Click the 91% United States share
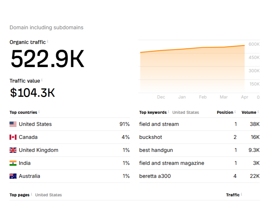Screen dimensions: 264x221 (x=124, y=124)
